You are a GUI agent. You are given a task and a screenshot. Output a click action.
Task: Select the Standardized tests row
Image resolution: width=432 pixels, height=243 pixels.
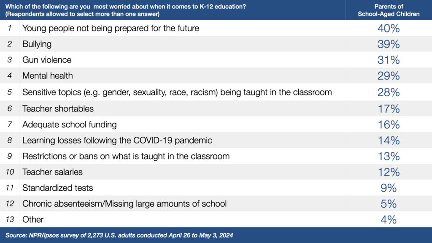click(216, 188)
